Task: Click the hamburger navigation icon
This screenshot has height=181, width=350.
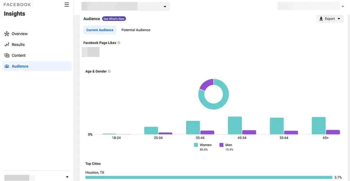Action: pyautogui.click(x=67, y=4)
